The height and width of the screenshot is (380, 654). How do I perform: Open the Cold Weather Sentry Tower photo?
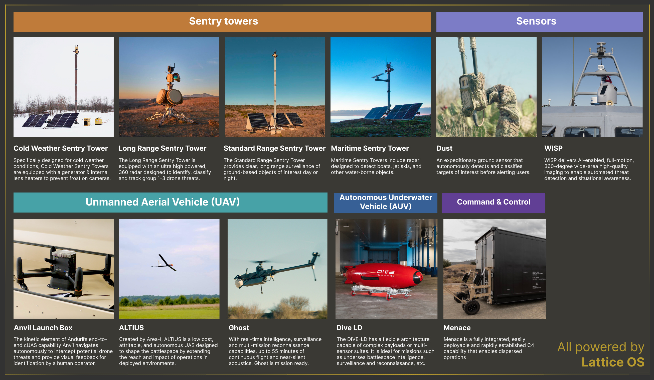click(x=64, y=87)
